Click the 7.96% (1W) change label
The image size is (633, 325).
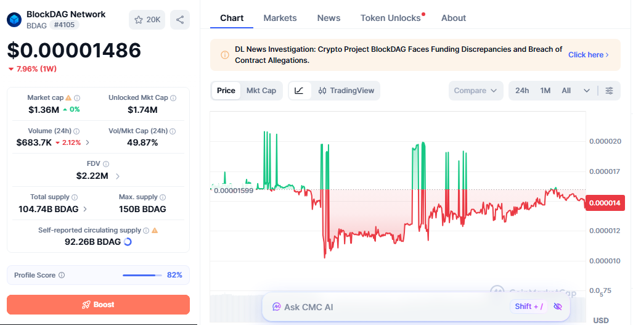(x=33, y=69)
